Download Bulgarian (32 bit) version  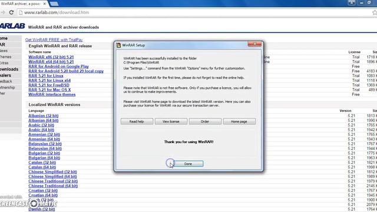44,153
